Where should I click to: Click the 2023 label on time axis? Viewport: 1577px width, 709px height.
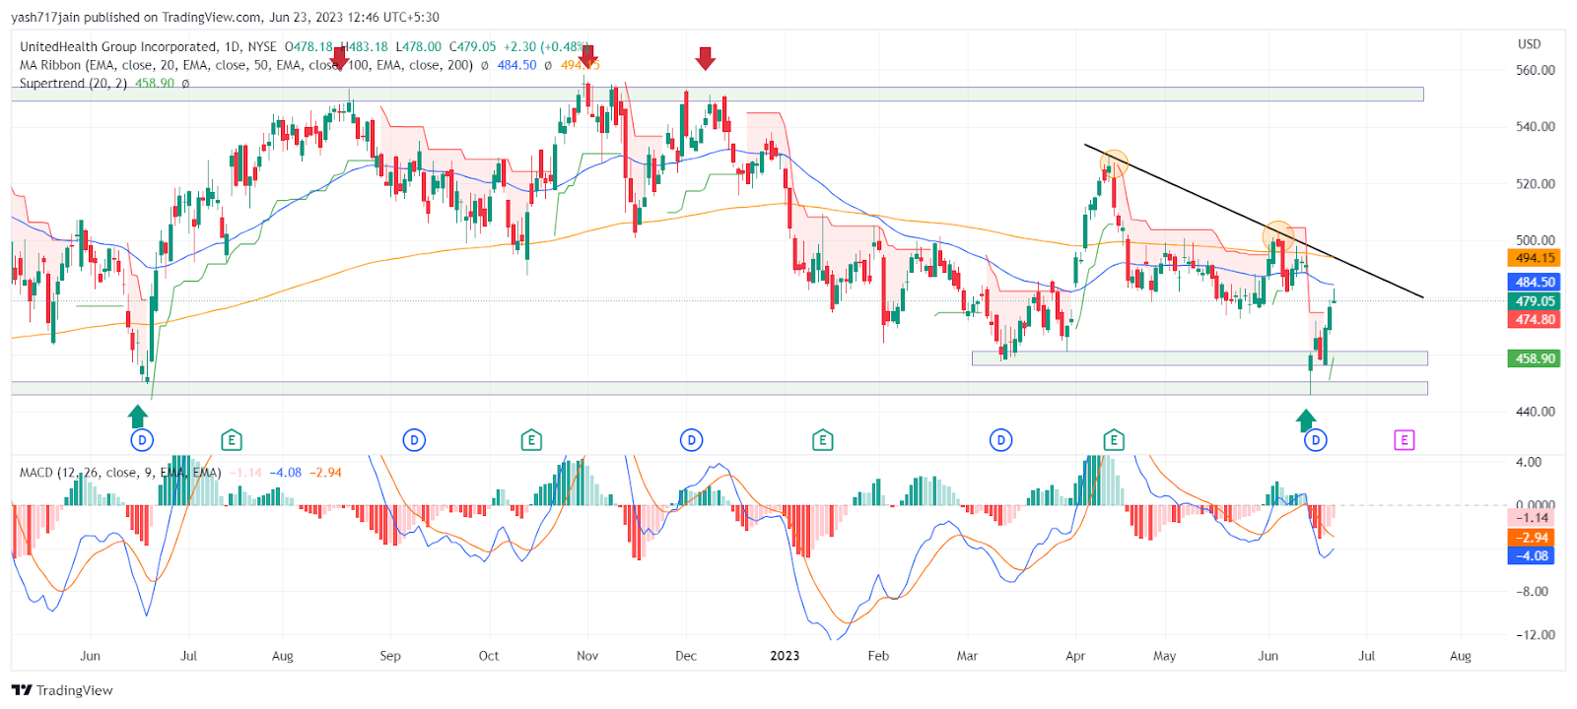tap(785, 656)
